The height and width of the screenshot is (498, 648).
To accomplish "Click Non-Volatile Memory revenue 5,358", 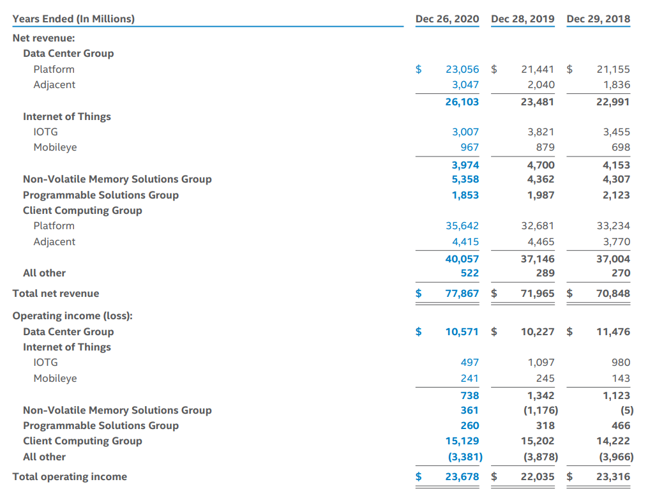I will point(465,179).
